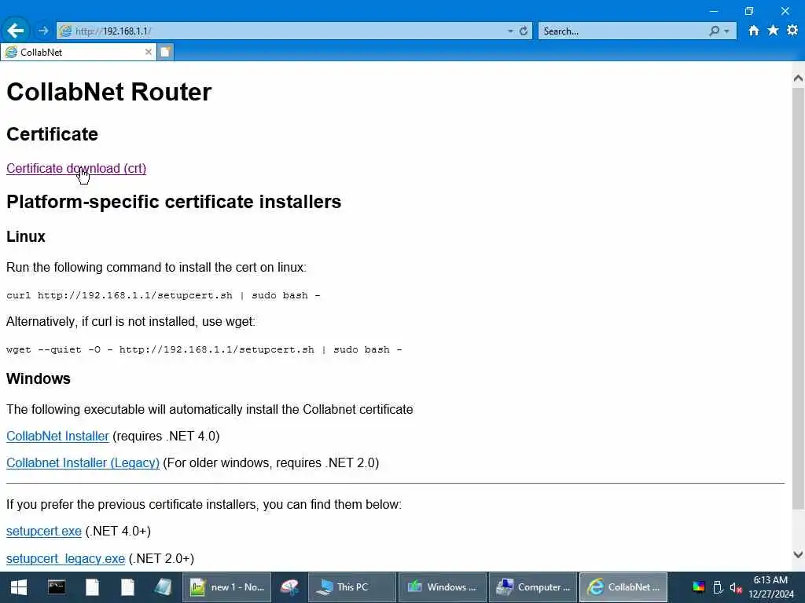Click the wget --quiet command text

click(204, 349)
